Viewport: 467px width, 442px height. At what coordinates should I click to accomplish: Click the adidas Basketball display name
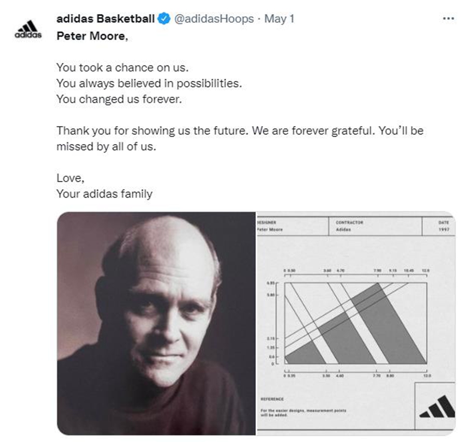pos(105,19)
